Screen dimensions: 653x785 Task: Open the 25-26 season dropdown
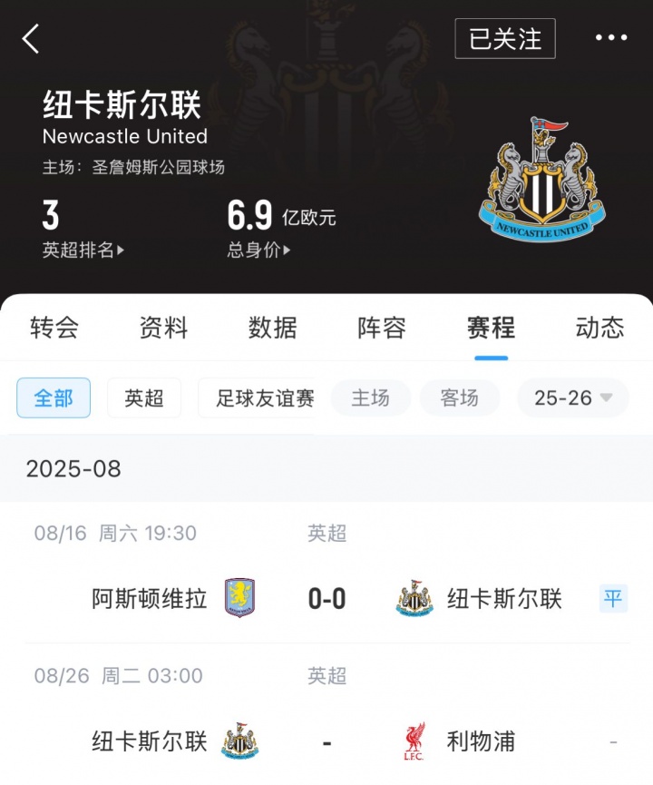[573, 398]
